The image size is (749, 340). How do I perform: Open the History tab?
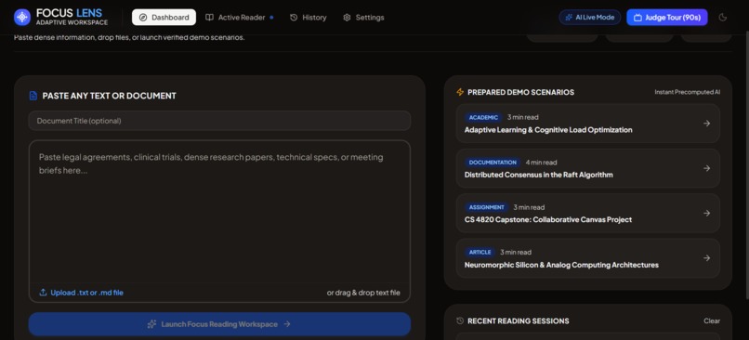pos(309,18)
